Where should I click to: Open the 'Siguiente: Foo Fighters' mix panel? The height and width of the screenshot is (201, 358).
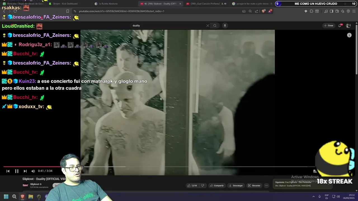(x=302, y=184)
